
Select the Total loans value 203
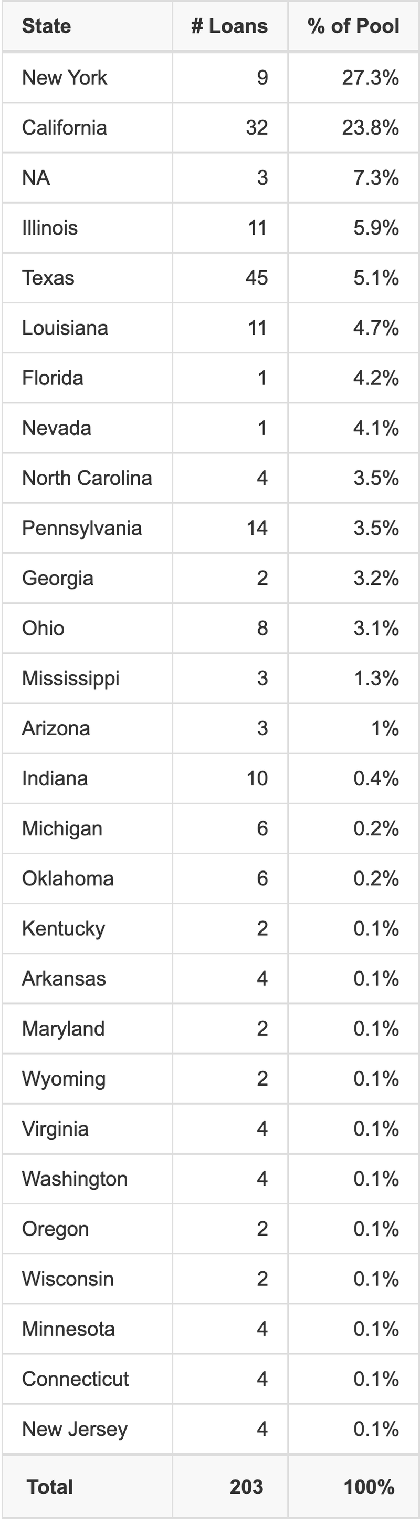point(246,1486)
